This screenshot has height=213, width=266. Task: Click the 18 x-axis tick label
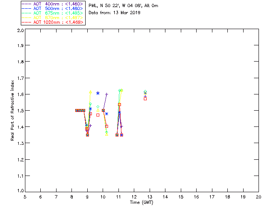point(227,197)
